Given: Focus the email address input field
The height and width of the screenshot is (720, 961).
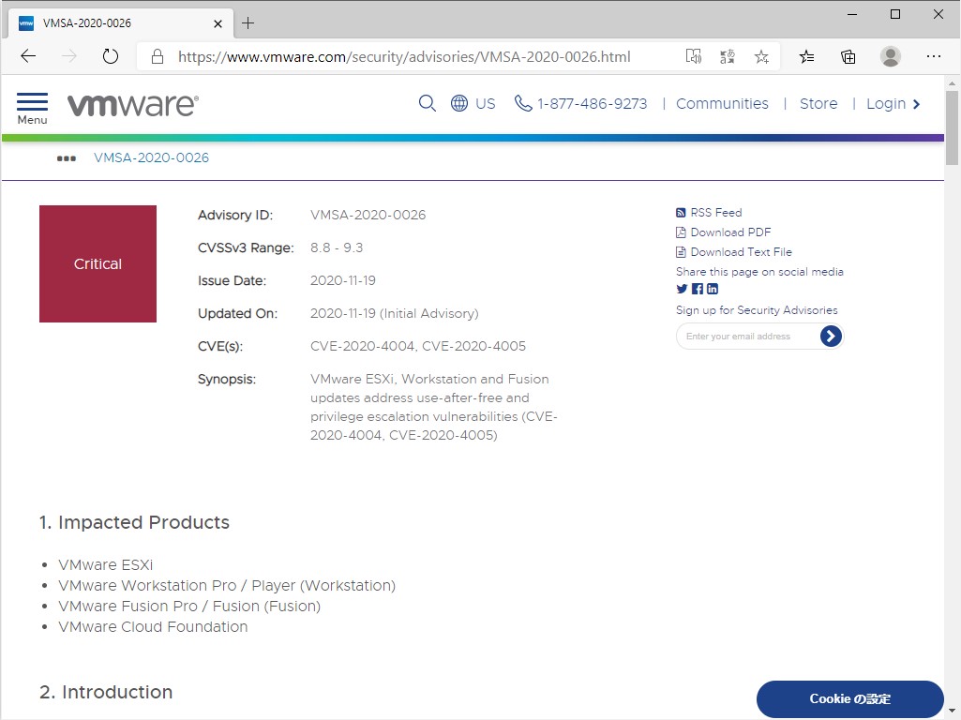Looking at the screenshot, I should pos(748,337).
